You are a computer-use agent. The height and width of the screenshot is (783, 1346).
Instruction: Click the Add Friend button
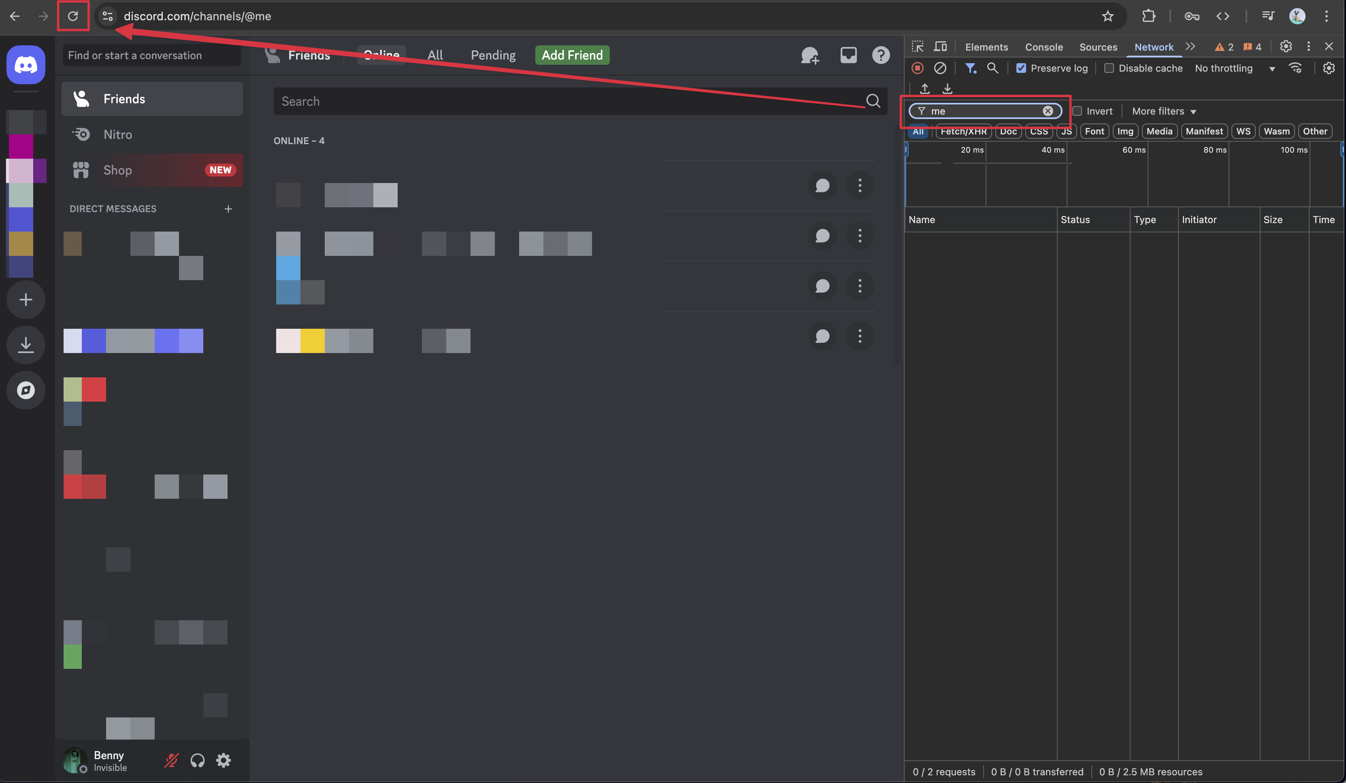(572, 55)
